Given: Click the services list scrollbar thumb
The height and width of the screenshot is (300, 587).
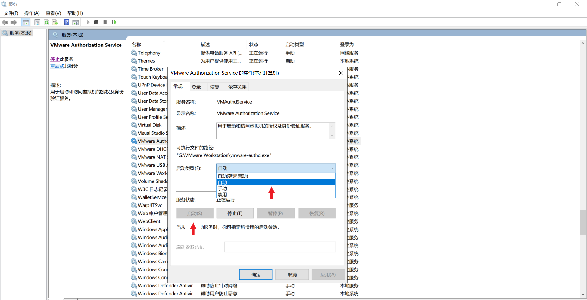Looking at the screenshot, I should click(x=583, y=222).
